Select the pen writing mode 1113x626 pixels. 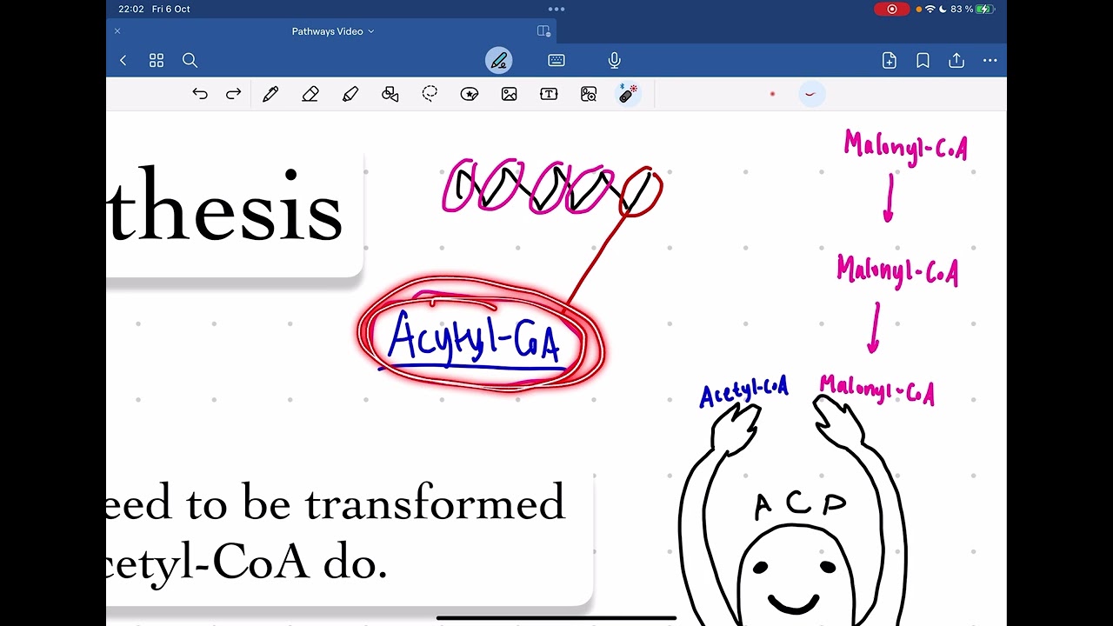(x=498, y=61)
